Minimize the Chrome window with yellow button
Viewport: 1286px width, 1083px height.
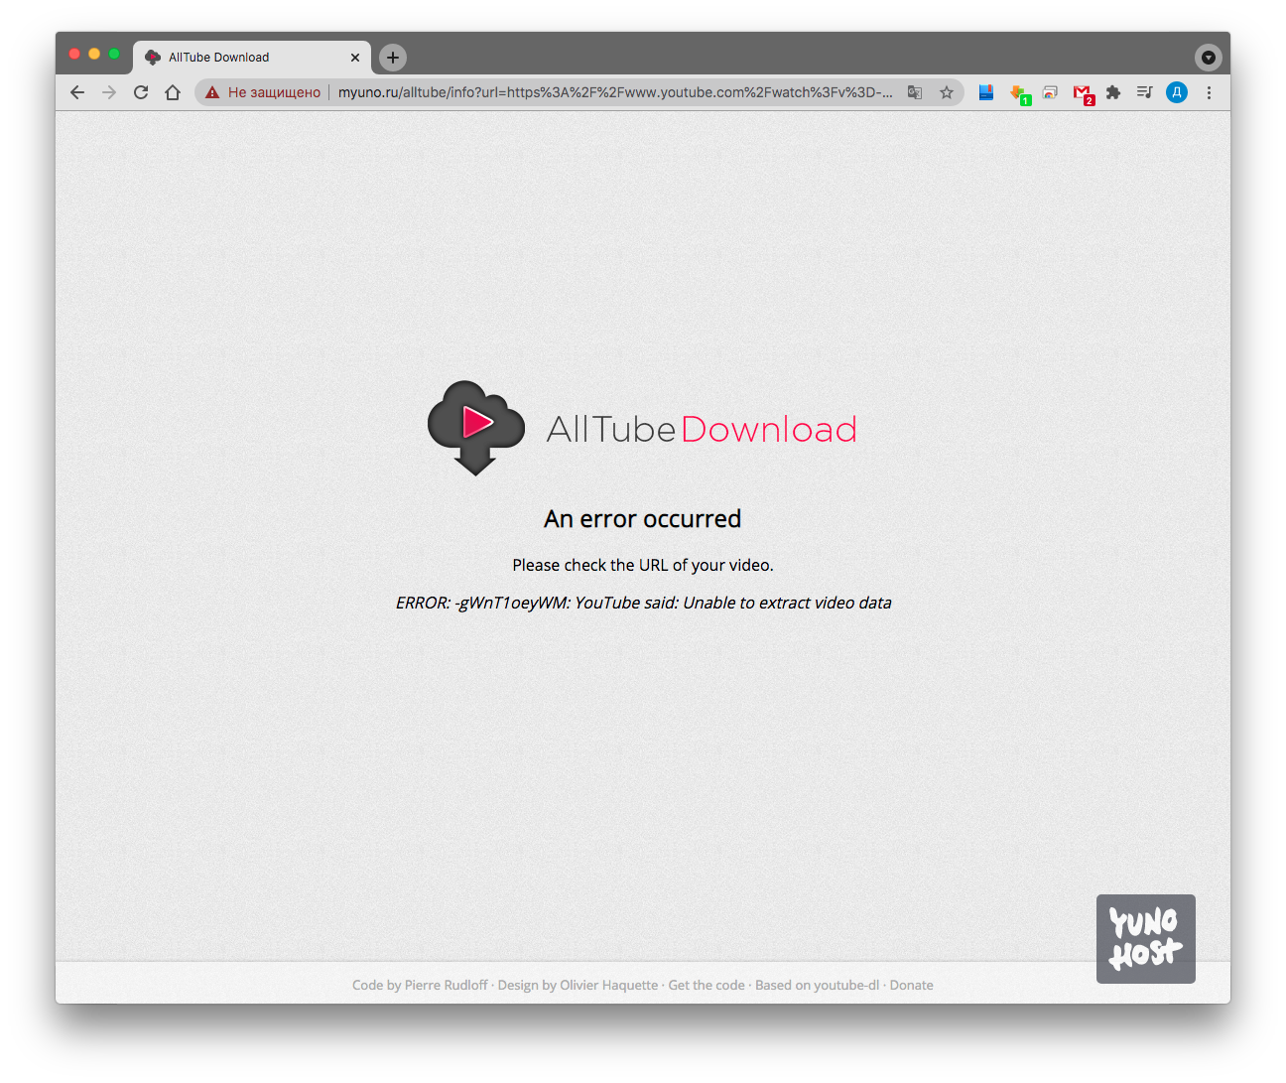click(94, 54)
